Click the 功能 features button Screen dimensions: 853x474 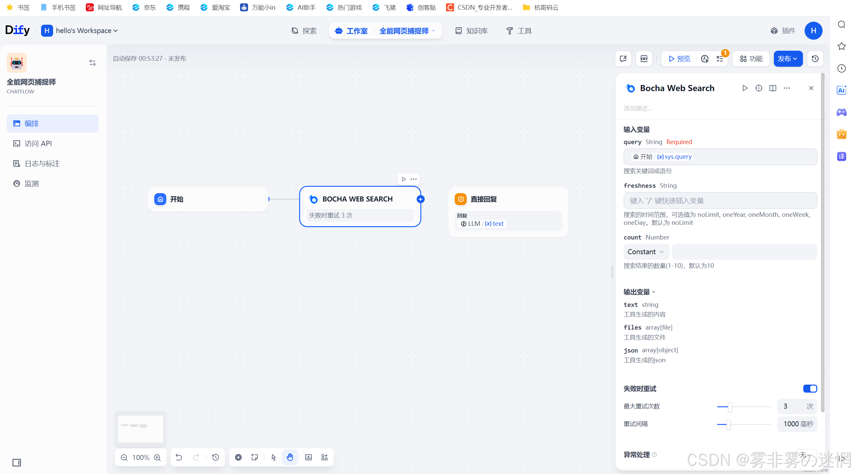751,59
